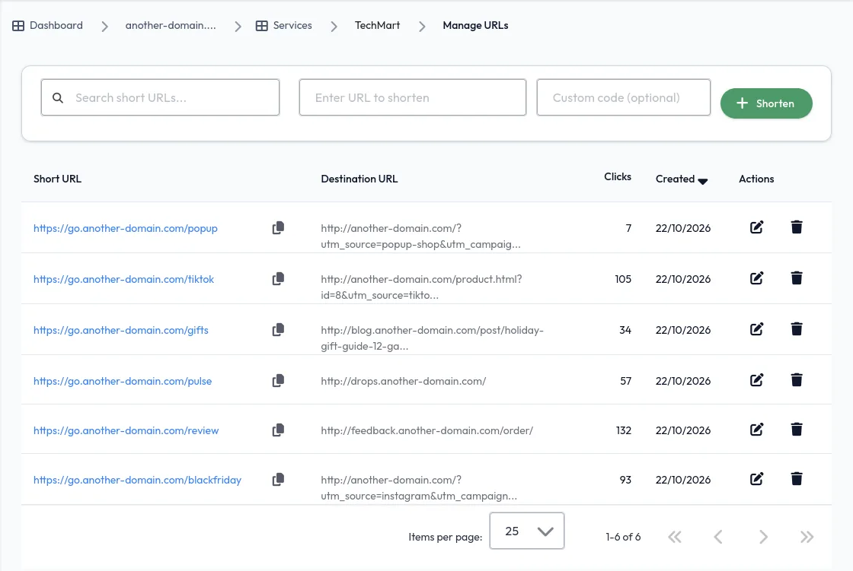The width and height of the screenshot is (853, 571).
Task: Open go.another-domain.com/pulse link
Action: pyautogui.click(x=123, y=382)
